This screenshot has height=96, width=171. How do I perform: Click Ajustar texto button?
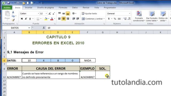point(89,14)
